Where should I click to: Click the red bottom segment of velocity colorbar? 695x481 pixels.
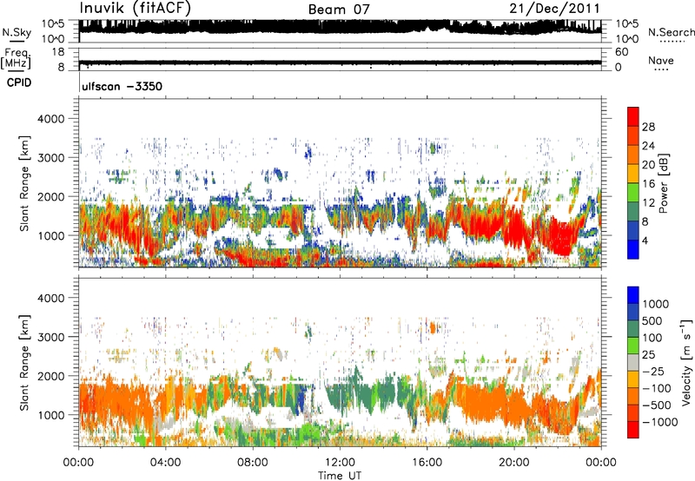(x=633, y=430)
